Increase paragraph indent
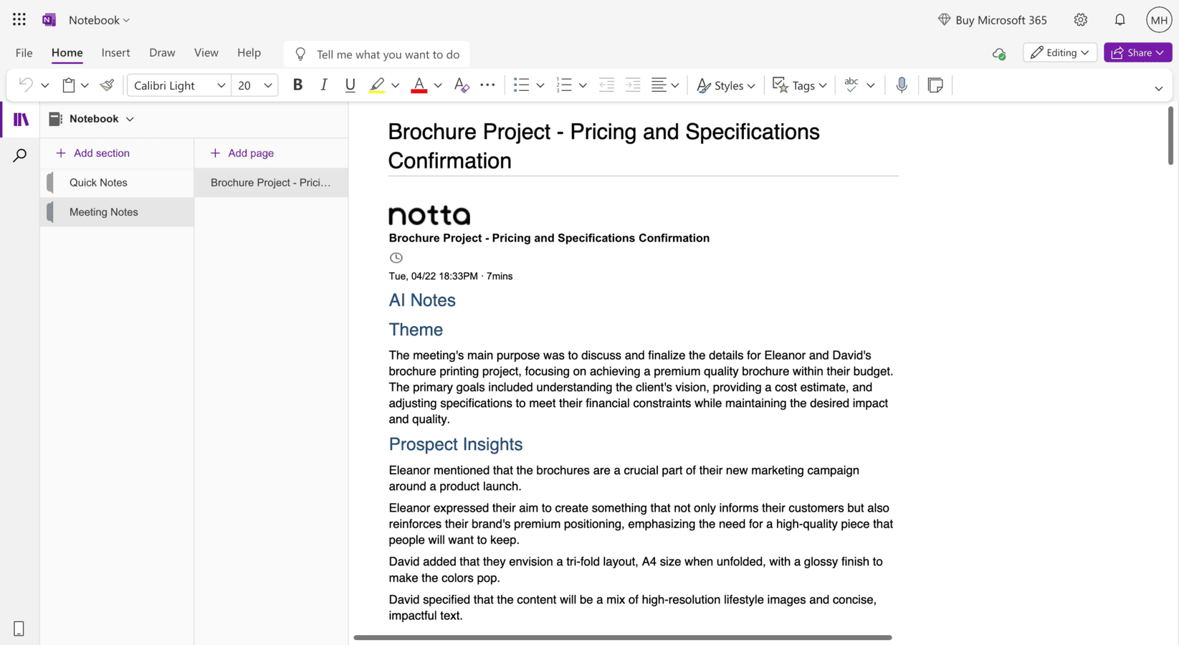Screen dimensions: 1179x645 pos(633,85)
